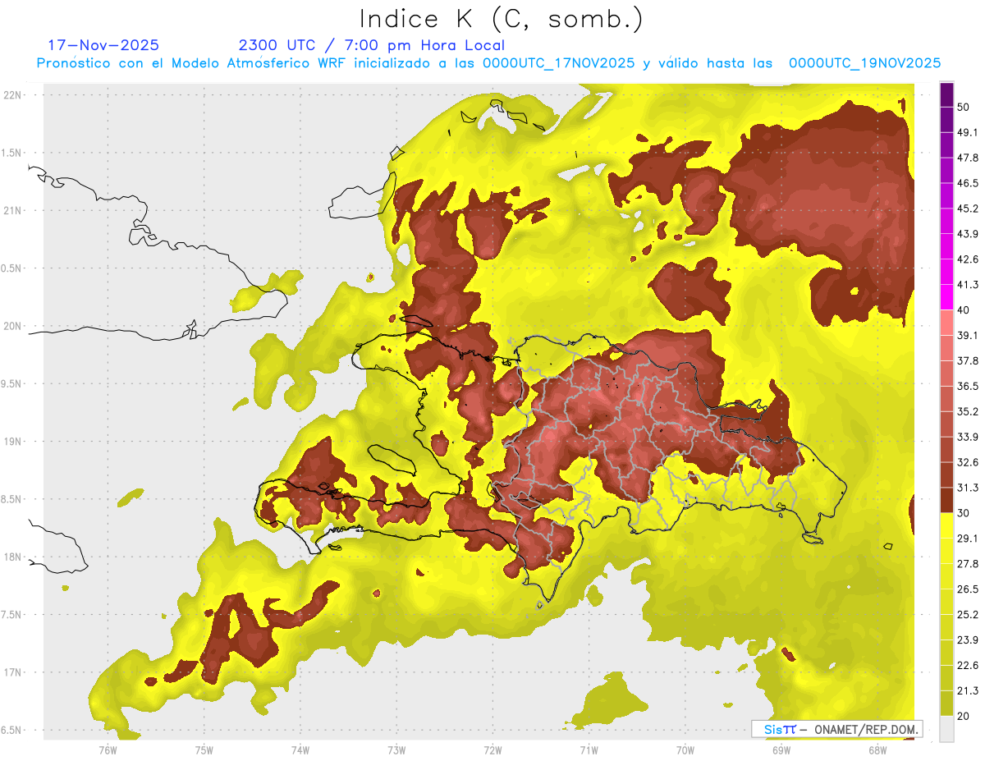Select the bright magenta color bar segment above 40
The image size is (985, 761).
pyautogui.click(x=946, y=297)
